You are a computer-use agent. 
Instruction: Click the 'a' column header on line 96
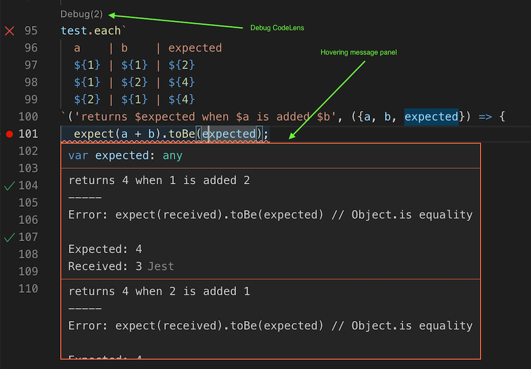(x=77, y=48)
